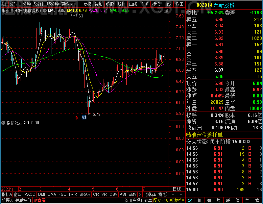Activate the 画线 drawing tool
Screen dimensions: 263x204
click(x=133, y=4)
